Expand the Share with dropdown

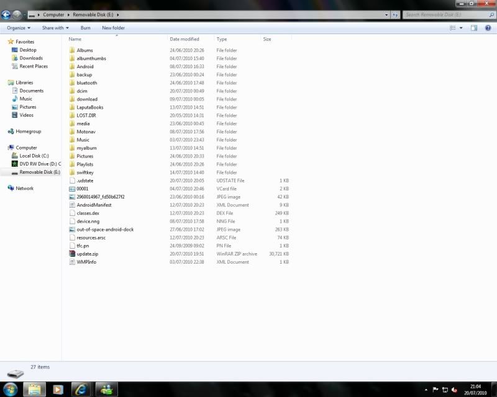click(x=55, y=28)
